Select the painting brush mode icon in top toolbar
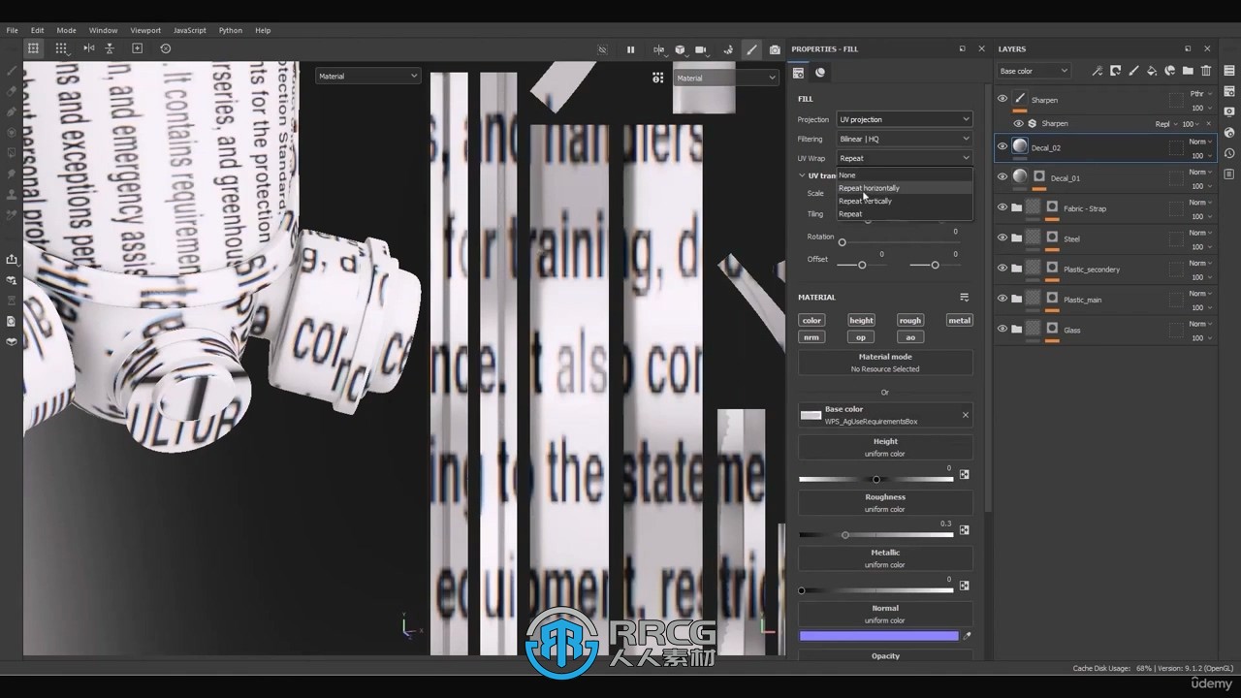Image resolution: width=1241 pixels, height=698 pixels. (x=751, y=49)
